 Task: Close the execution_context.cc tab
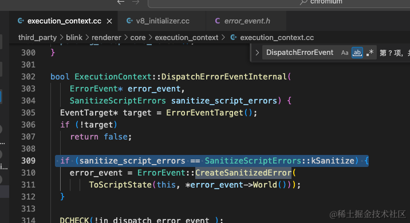[109, 21]
